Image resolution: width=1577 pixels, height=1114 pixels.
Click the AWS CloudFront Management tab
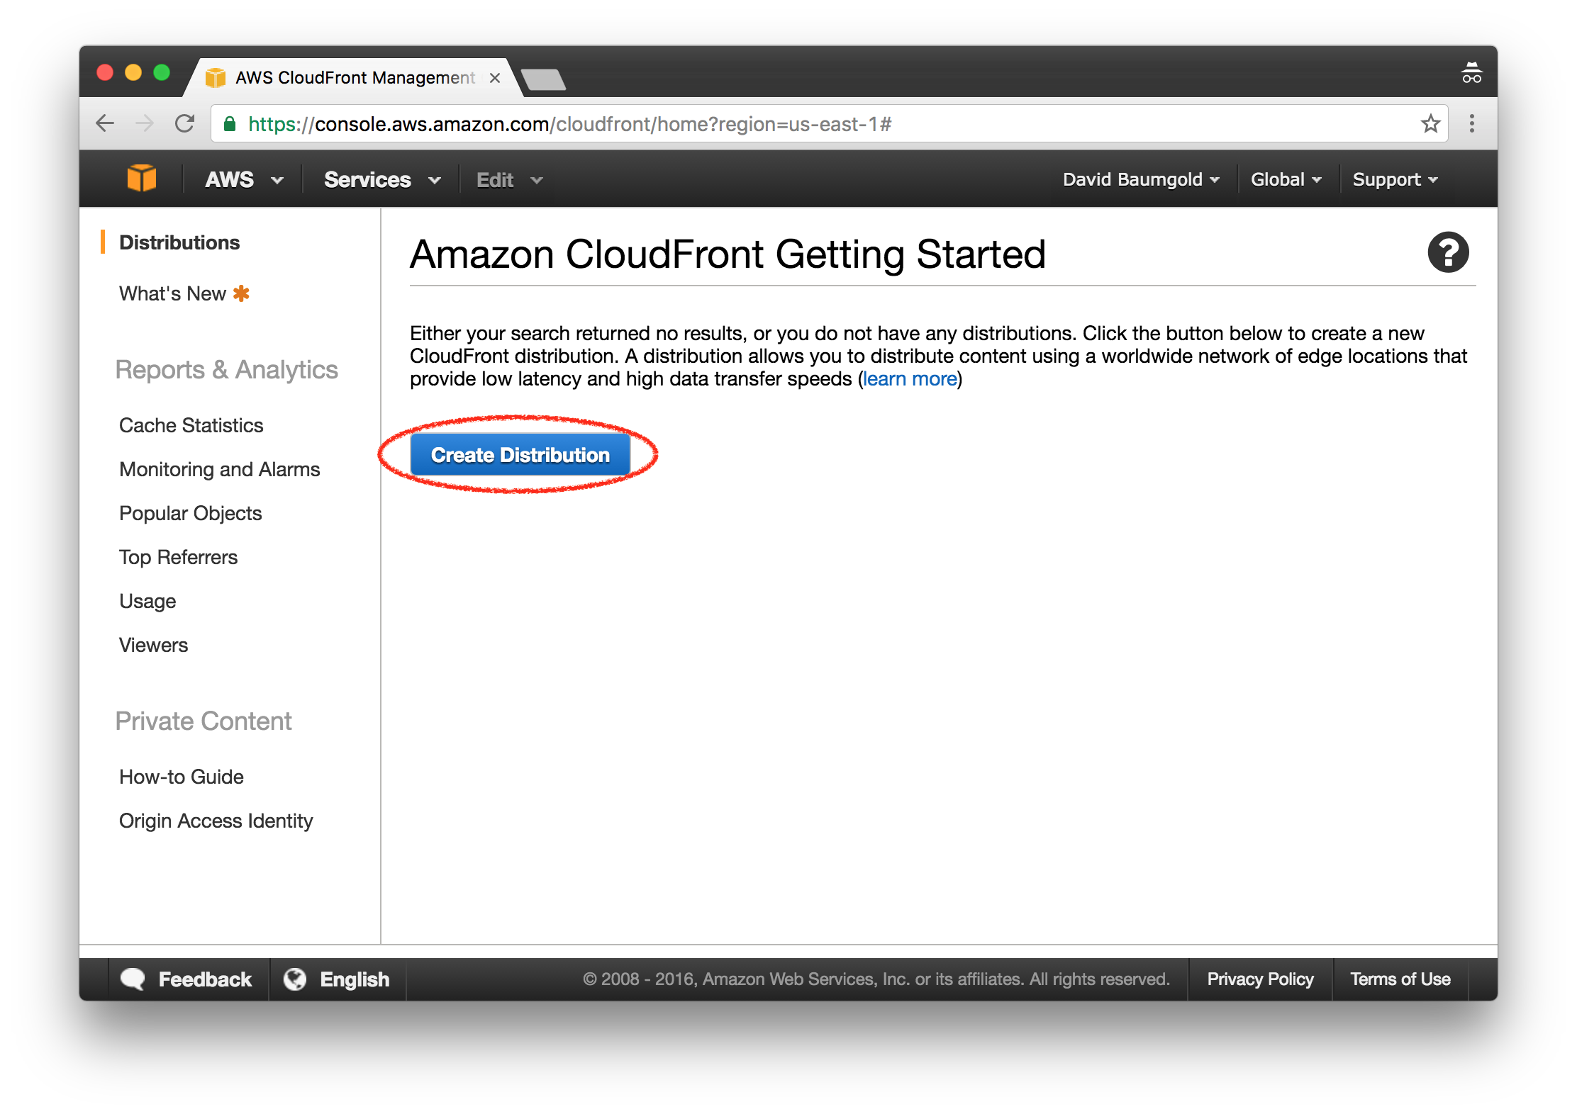[355, 78]
